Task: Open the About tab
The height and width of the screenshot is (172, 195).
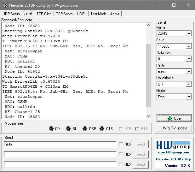Action: coord(115,14)
